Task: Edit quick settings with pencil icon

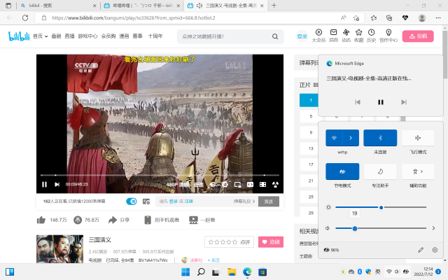Action: pyautogui.click(x=421, y=250)
